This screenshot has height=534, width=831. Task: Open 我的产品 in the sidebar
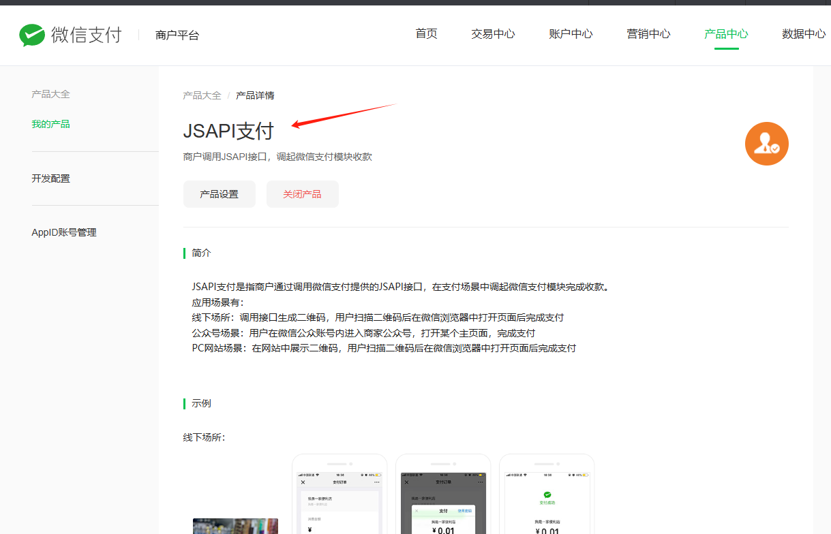point(50,124)
